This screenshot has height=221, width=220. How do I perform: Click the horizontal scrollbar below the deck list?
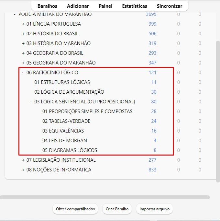[x=105, y=197]
